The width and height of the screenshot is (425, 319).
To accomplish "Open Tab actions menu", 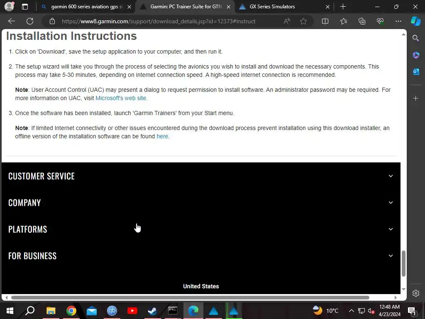I will [x=24, y=7].
